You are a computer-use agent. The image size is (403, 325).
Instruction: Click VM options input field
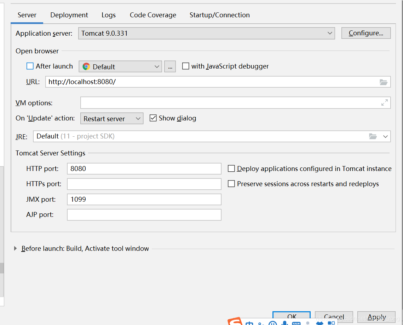coord(235,102)
